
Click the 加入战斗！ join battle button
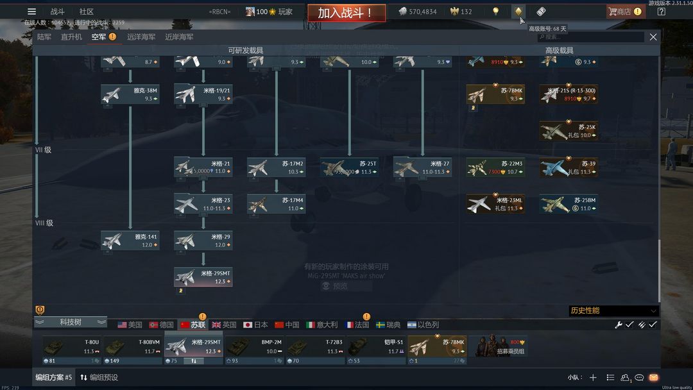[346, 13]
